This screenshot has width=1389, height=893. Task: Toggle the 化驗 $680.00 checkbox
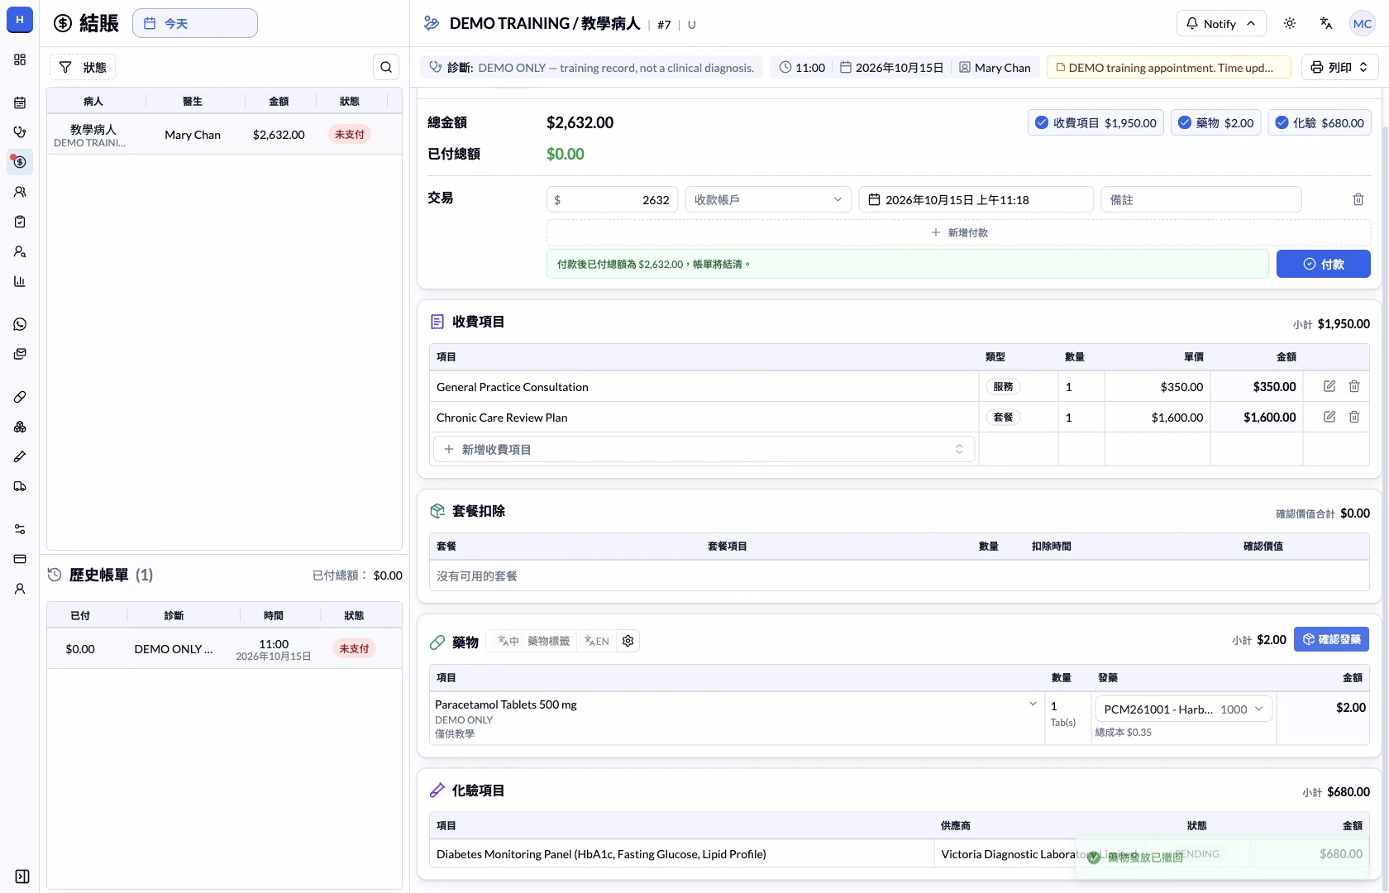click(x=1320, y=122)
